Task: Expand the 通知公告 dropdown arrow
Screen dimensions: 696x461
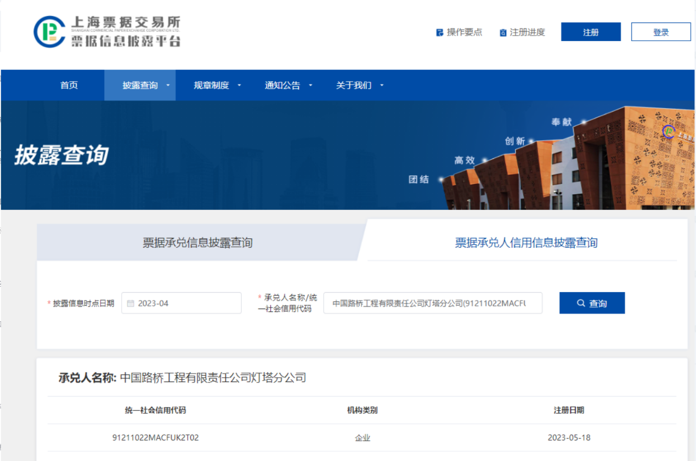Action: click(310, 86)
